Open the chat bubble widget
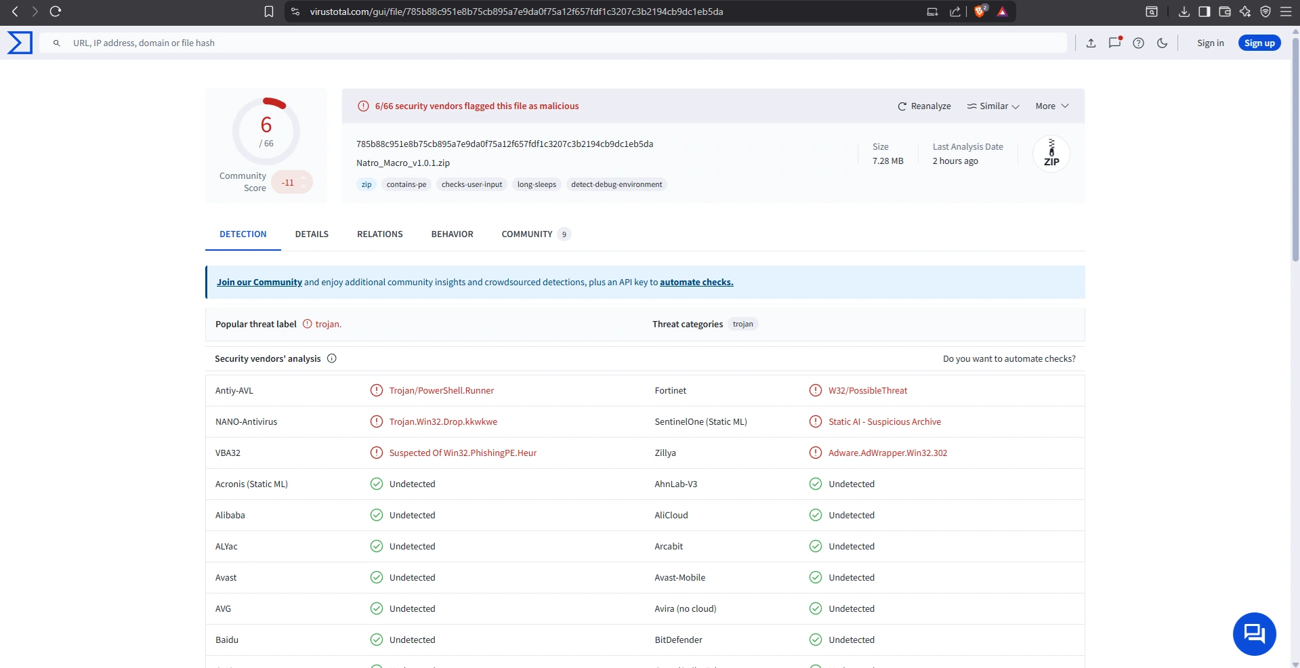The width and height of the screenshot is (1300, 668). (x=1254, y=634)
